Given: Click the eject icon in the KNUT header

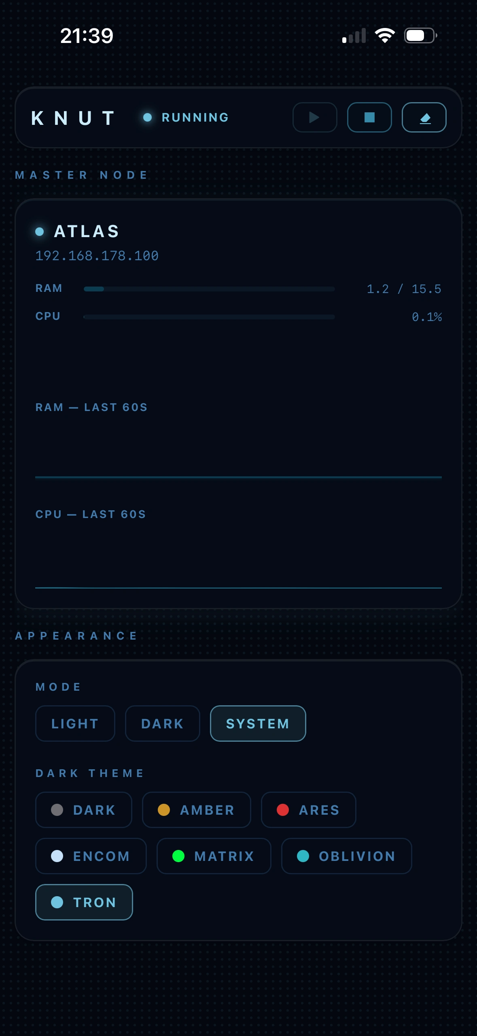Looking at the screenshot, I should click(424, 117).
